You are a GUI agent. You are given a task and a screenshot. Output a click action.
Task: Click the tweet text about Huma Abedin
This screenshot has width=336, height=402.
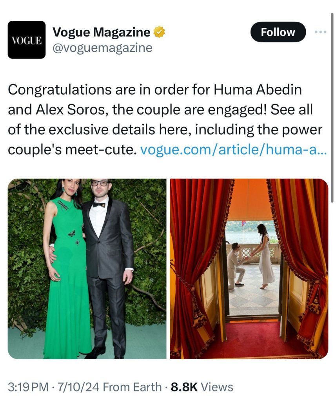[165, 119]
